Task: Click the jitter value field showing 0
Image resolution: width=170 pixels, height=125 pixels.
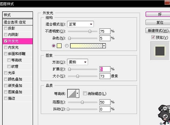Action: 105,109
